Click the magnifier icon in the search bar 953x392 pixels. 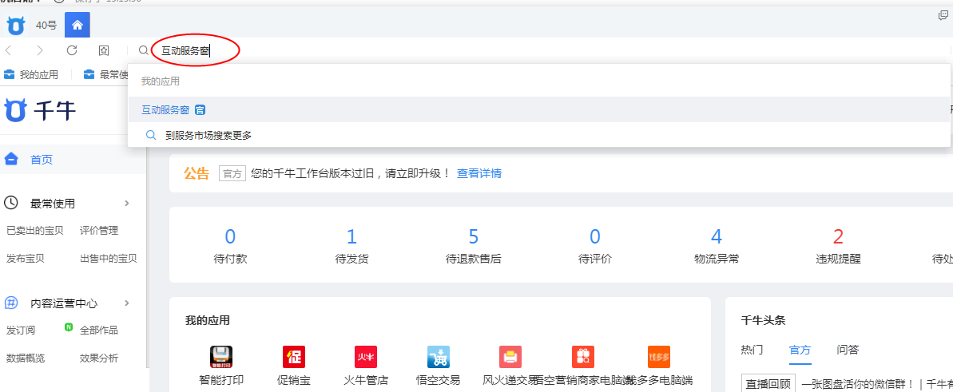coord(144,50)
